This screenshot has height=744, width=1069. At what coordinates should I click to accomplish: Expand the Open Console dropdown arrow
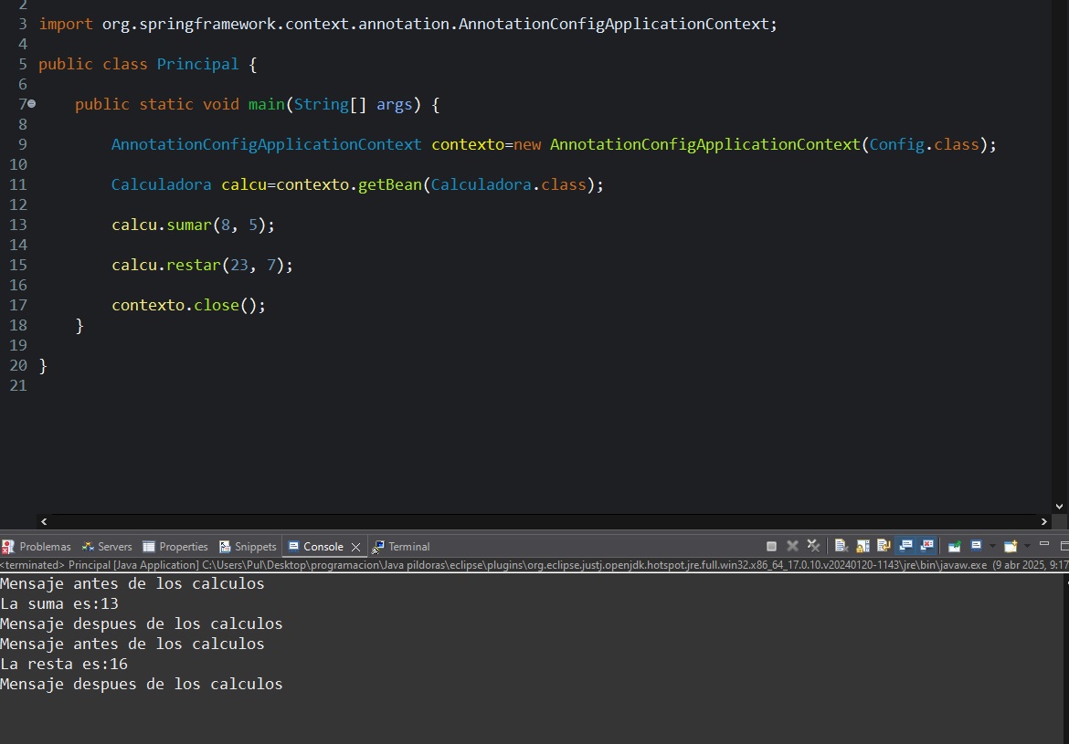(1026, 546)
